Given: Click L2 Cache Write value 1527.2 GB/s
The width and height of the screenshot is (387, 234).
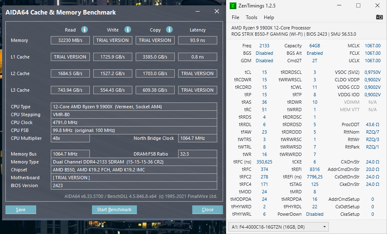Looking at the screenshot, I should click(x=113, y=73).
